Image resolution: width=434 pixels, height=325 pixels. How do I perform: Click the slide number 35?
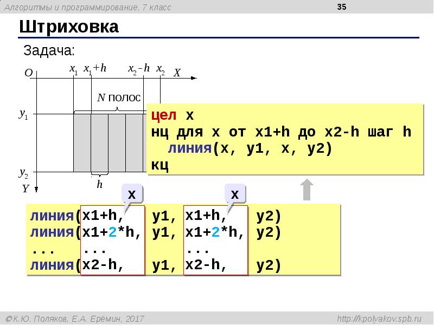tap(342, 7)
